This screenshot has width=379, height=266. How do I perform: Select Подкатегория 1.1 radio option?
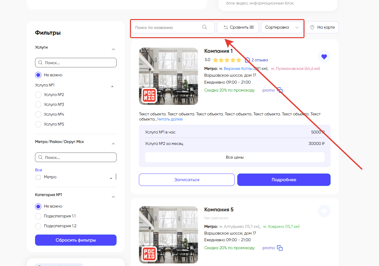coord(38,216)
